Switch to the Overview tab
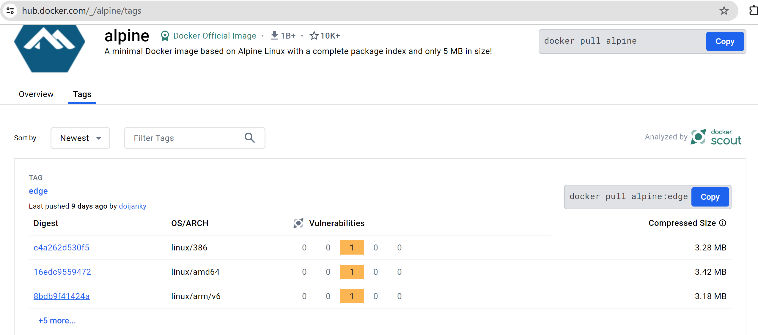The image size is (758, 335). [x=36, y=94]
